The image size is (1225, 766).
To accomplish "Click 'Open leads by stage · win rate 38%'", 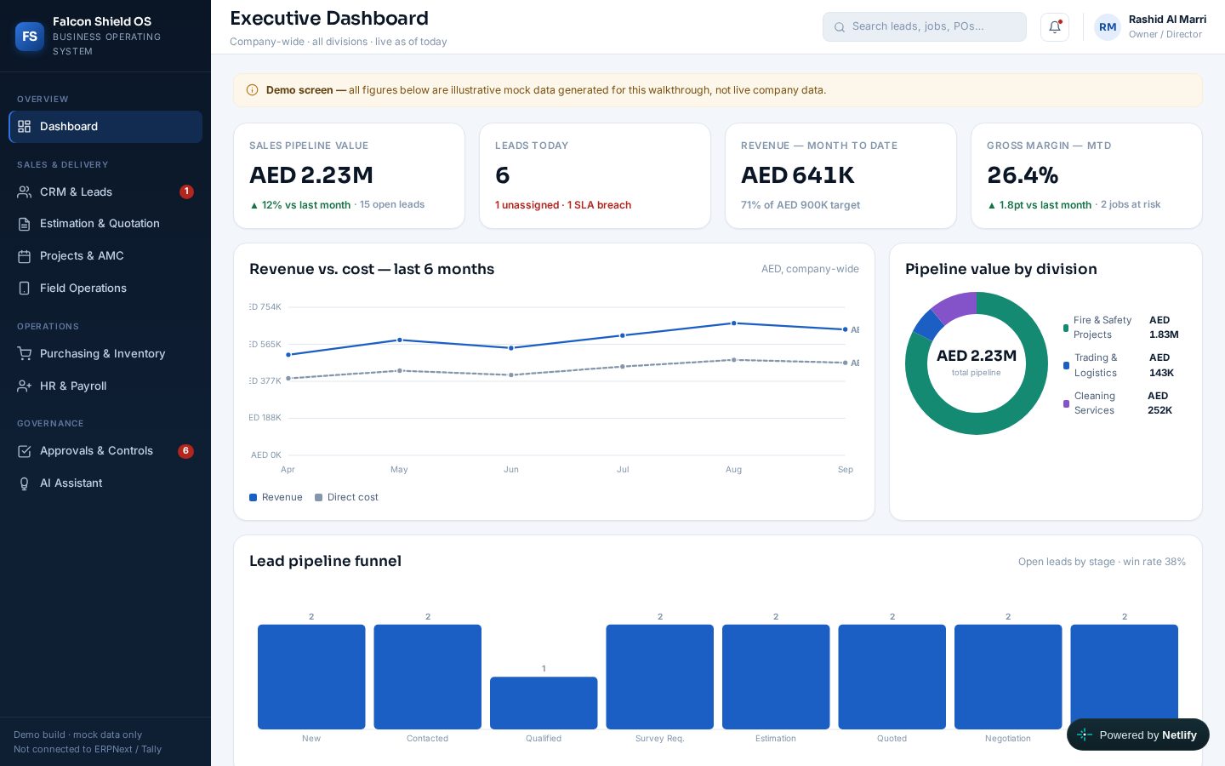I will tap(1102, 562).
